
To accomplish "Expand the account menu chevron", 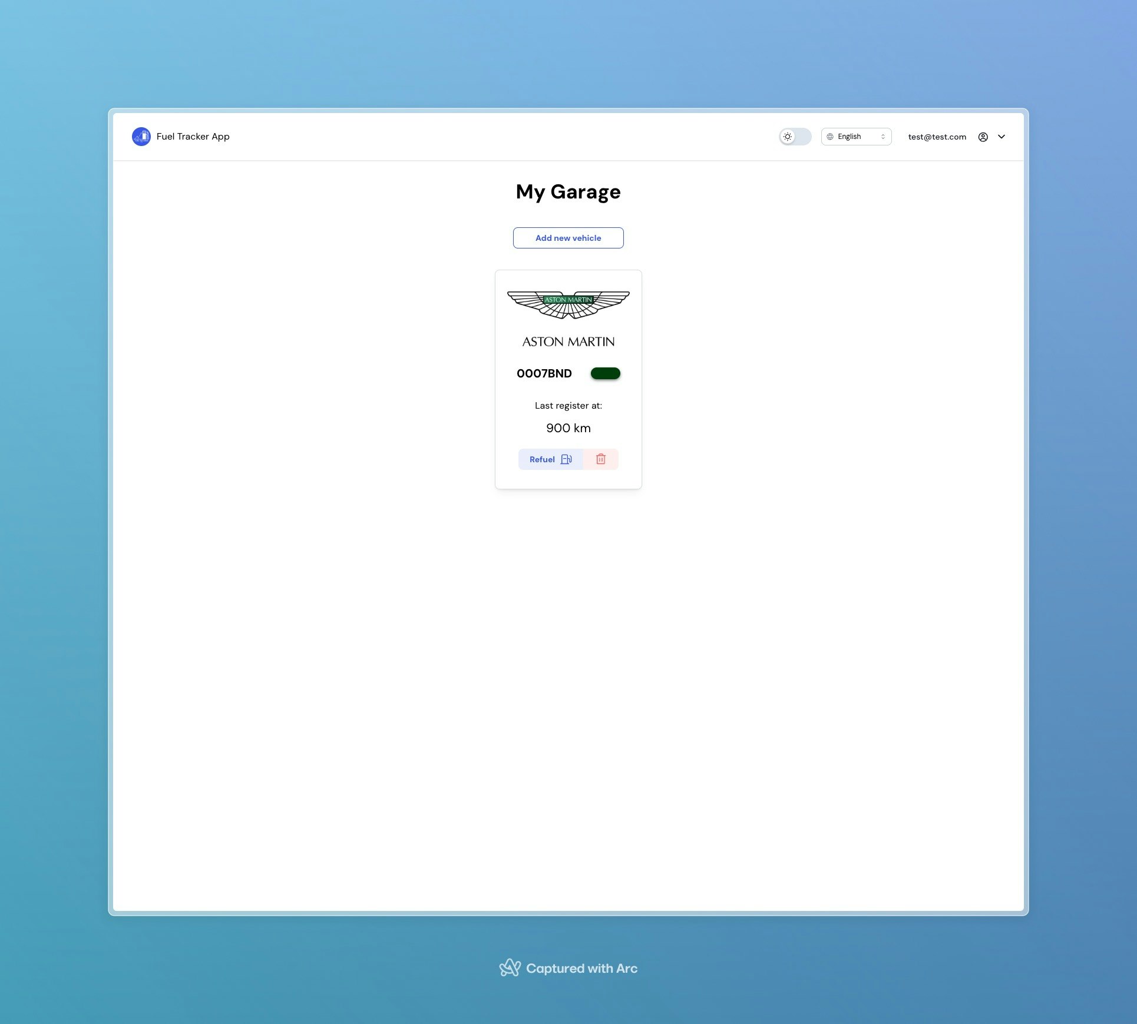I will 1002,137.
